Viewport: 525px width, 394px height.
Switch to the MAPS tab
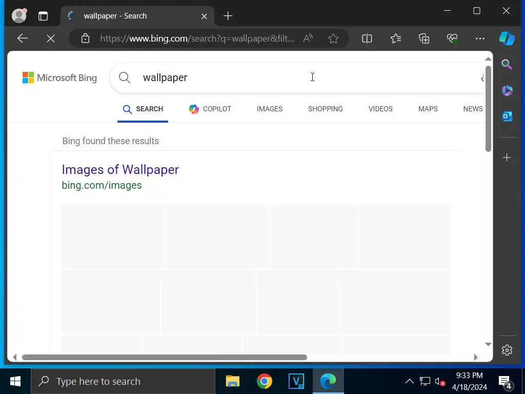coord(428,109)
